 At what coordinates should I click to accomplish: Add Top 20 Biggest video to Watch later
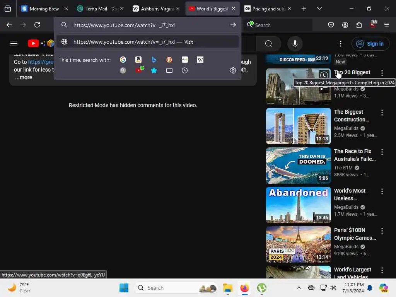pos(324,75)
